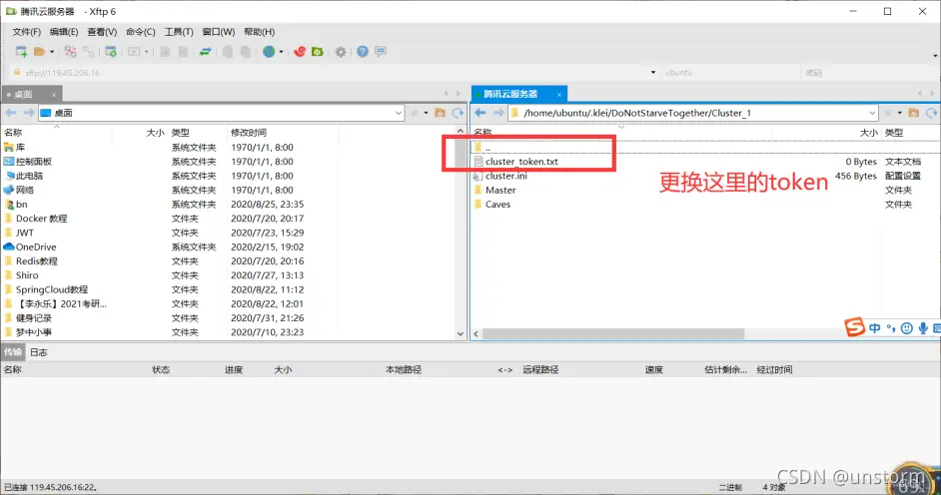Image resolution: width=941 pixels, height=495 pixels.
Task: Click the session properties toolbar icon
Action: click(111, 52)
